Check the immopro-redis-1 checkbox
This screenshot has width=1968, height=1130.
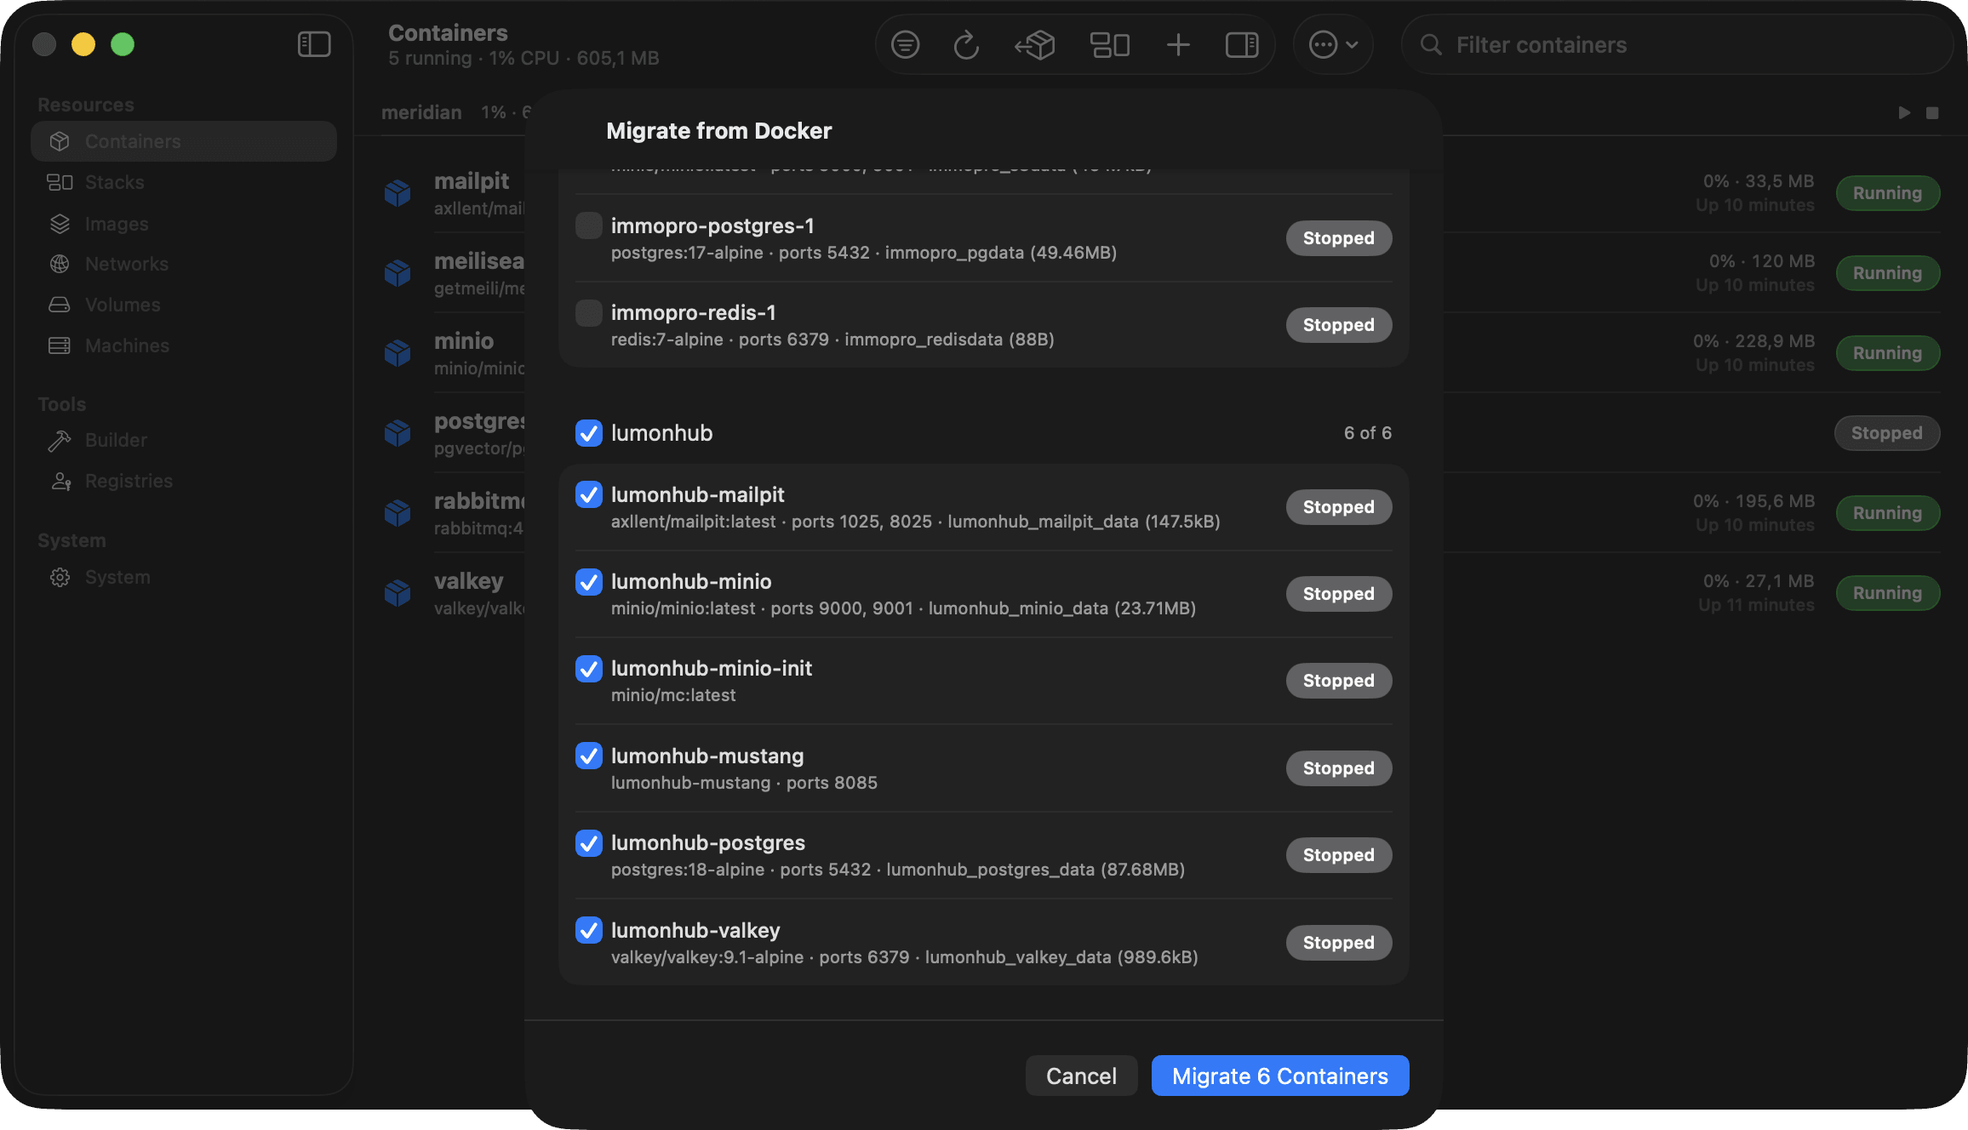(x=589, y=312)
